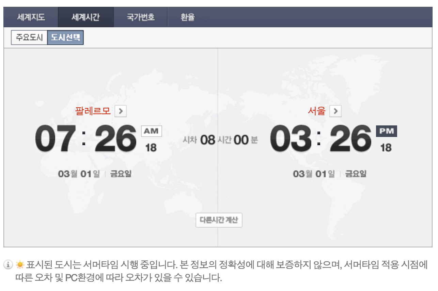Click the sun daylight-saving icon in the note
Image resolution: width=438 pixels, height=291 pixels.
20,264
